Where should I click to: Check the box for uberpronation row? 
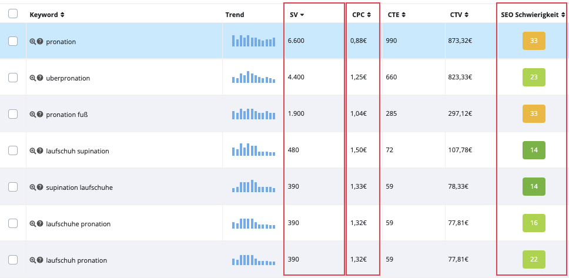13,78
